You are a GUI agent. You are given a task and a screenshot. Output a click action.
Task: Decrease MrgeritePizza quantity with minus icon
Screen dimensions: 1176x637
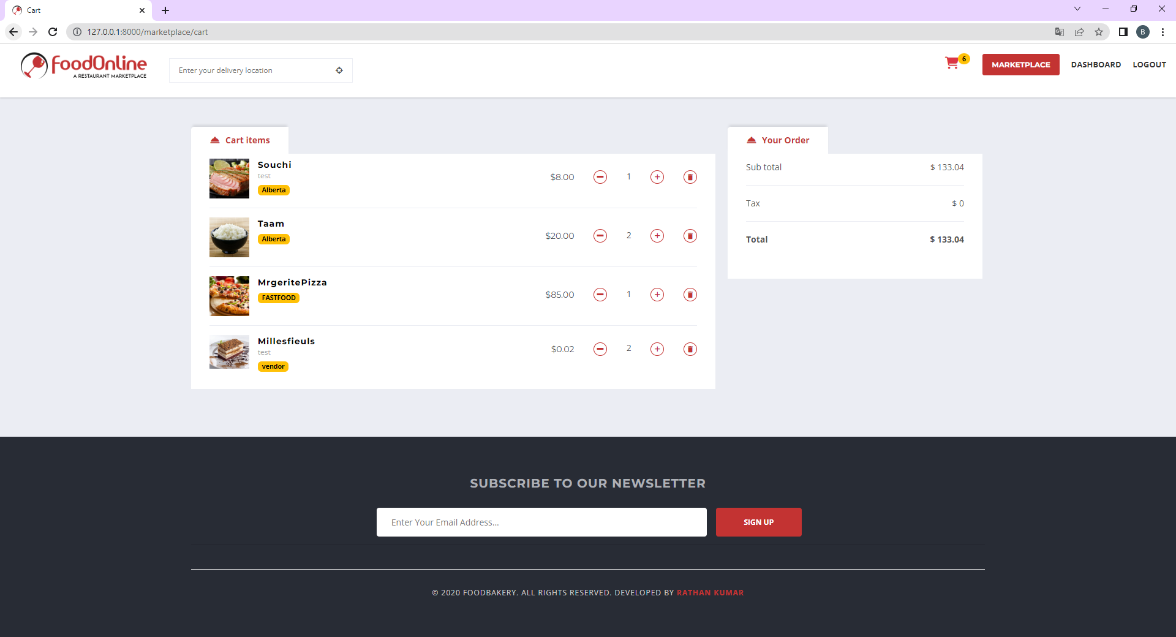pos(600,295)
